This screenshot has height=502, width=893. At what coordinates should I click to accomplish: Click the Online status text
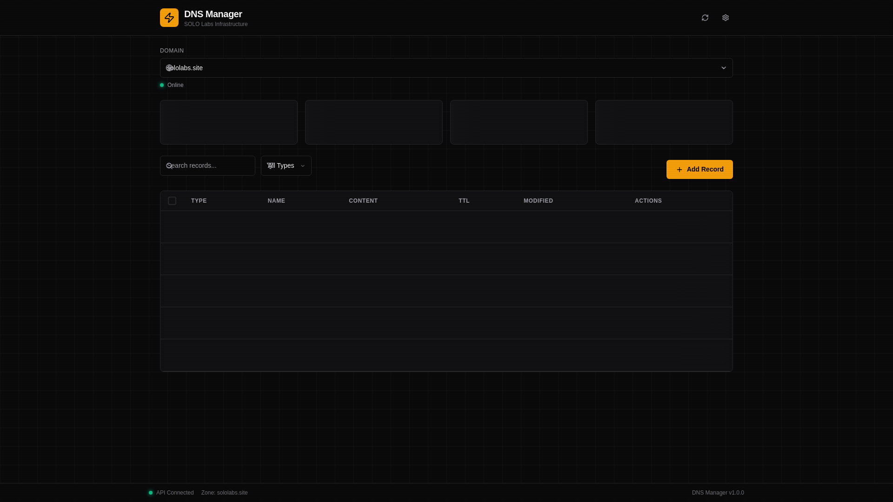[175, 85]
